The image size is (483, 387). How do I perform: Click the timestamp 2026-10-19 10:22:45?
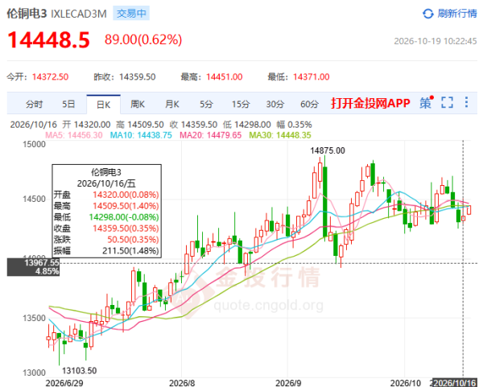(436, 41)
